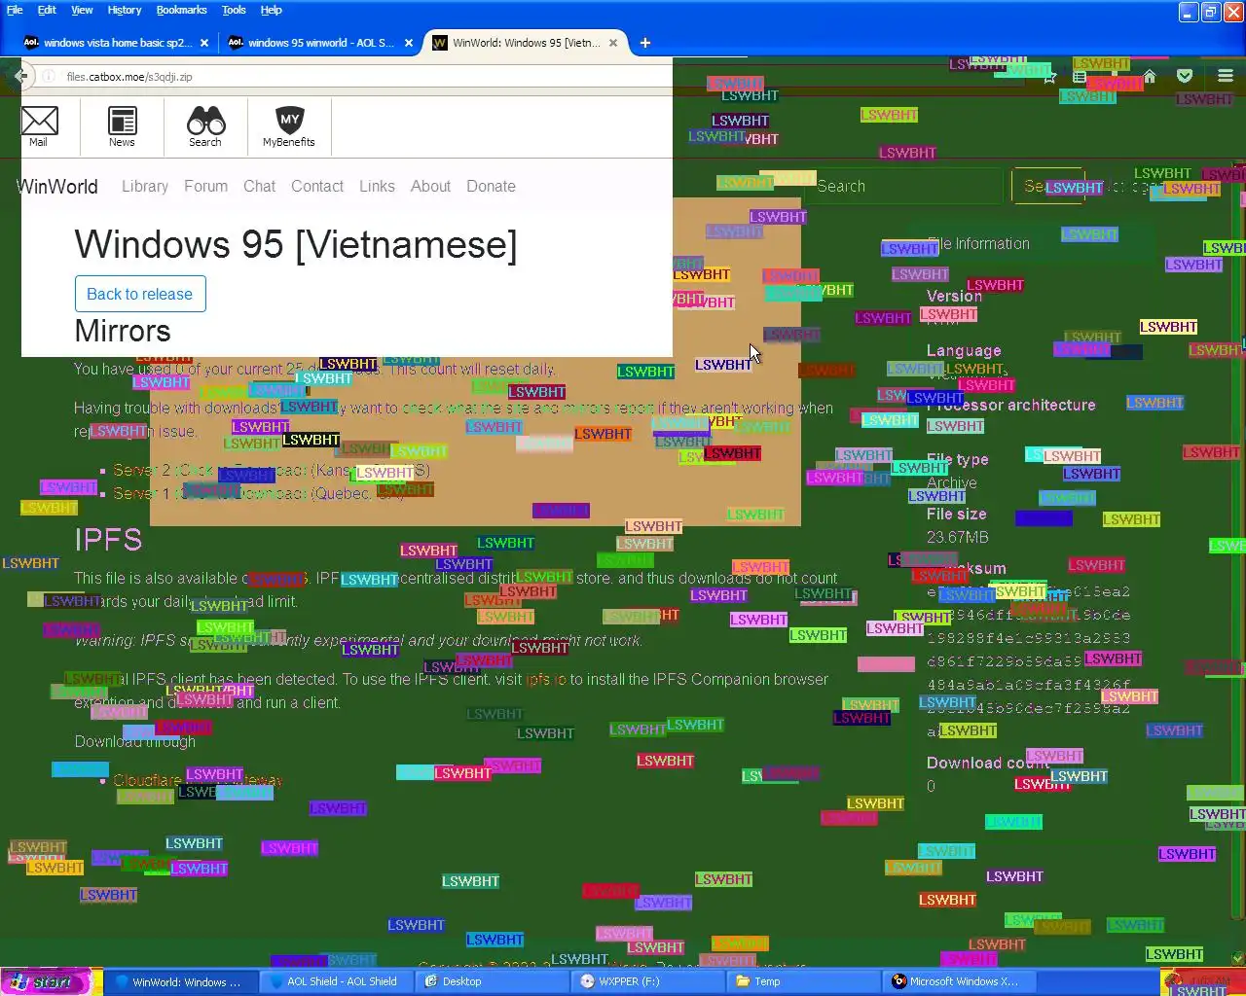Click the 'Back to release' button
Viewport: 1246px width, 996px height.
coord(140,294)
